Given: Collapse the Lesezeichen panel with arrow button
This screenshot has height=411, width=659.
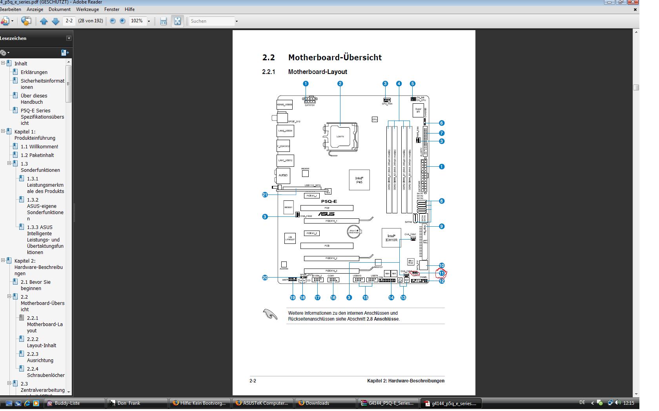Looking at the screenshot, I should [69, 38].
